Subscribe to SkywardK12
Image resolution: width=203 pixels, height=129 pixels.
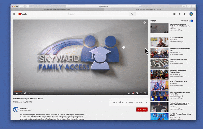coord(142,110)
